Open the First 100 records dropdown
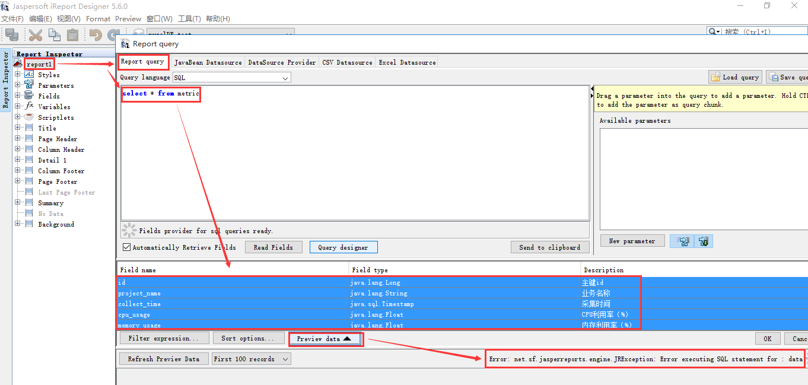Screen dimensions: 808x385 [x=252, y=359]
